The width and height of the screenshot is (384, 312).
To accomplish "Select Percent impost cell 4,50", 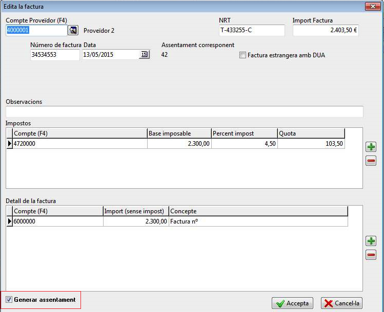I will click(x=245, y=144).
